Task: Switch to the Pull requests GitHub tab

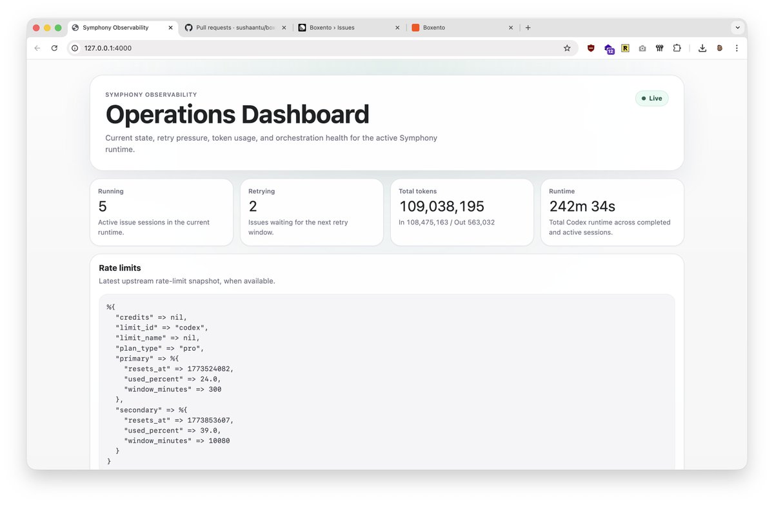Action: 236,28
